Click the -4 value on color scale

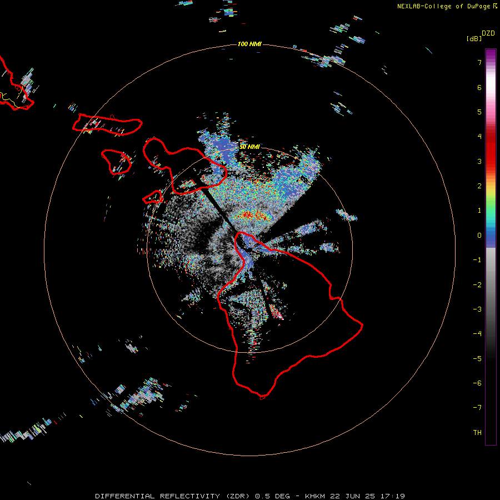pos(477,333)
